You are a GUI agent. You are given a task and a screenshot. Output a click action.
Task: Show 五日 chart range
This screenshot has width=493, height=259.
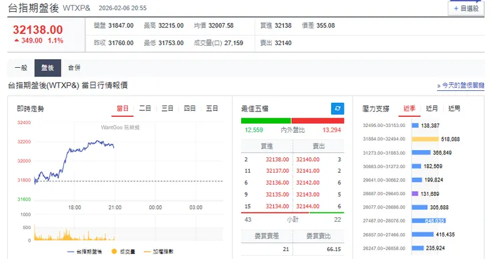tap(212, 108)
